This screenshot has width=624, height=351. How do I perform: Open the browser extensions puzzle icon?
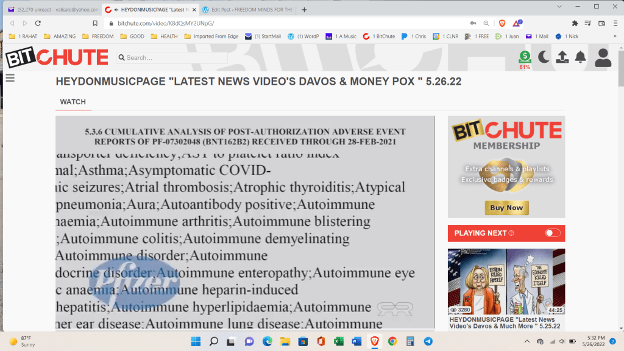pos(575,23)
